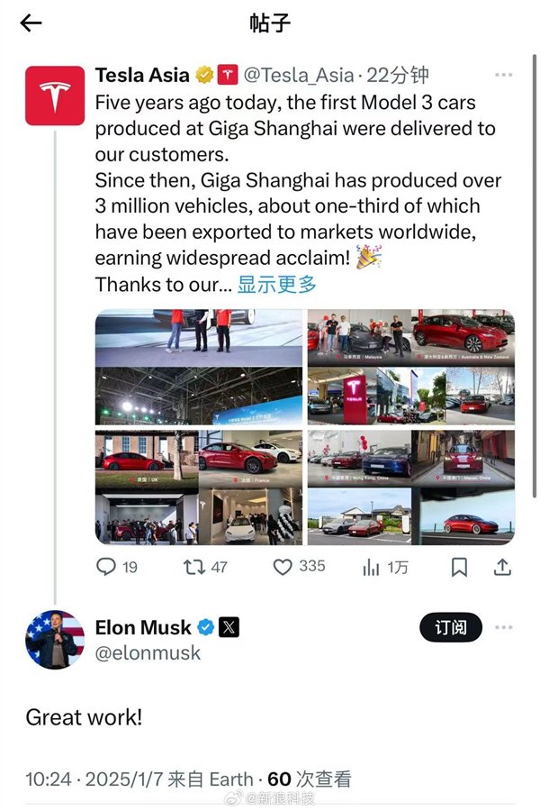The width and height of the screenshot is (540, 811).
Task: Open the @elonmusk handle
Action: [x=148, y=652]
